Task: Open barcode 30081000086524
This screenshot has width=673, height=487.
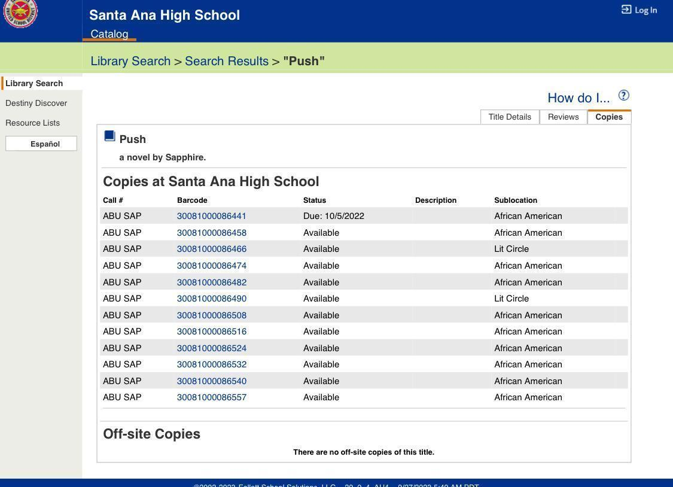Action: tap(212, 348)
